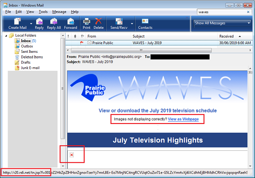Click the View as Webpage link
This screenshot has height=178, width=255.
[x=183, y=119]
